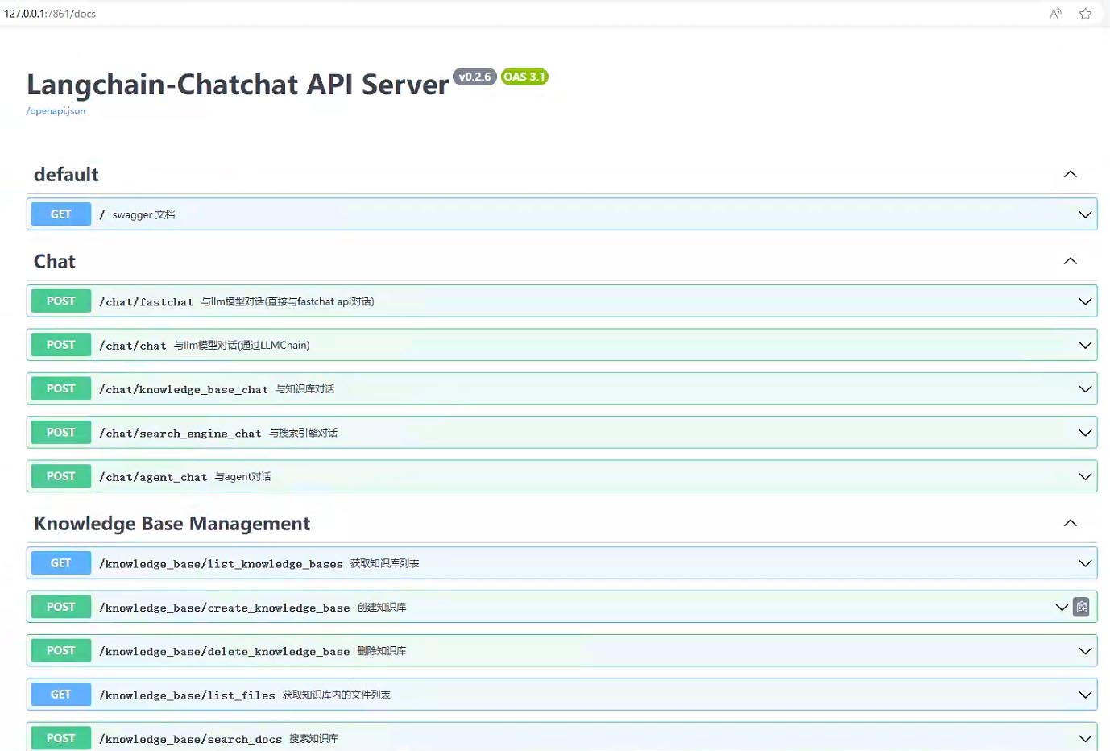Viewport: 1110px width, 751px height.
Task: Click the /knowledge_base/create_knowledge_base path text
Action: coord(225,608)
